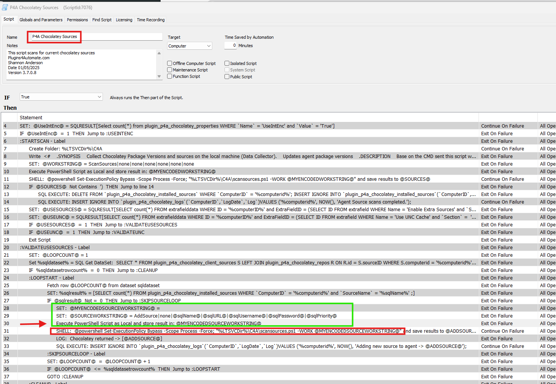Click the Statement column header
The width and height of the screenshot is (556, 384).
coord(31,118)
